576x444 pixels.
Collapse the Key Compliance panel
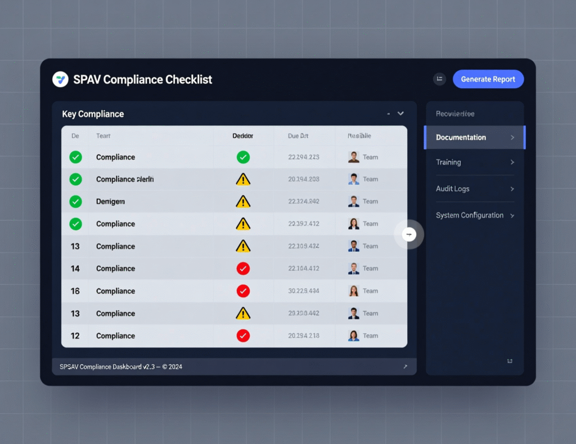[400, 113]
